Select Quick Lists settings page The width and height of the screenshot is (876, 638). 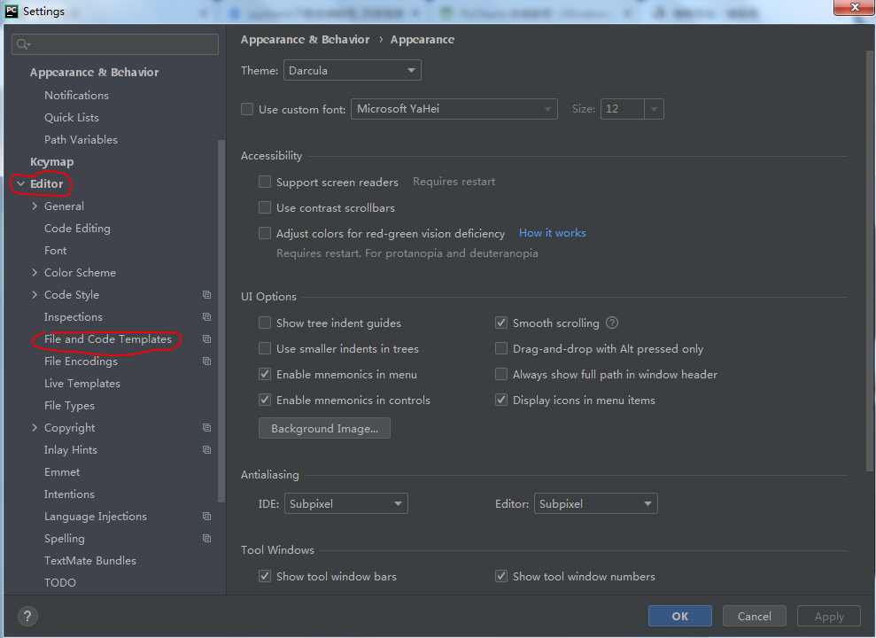(72, 117)
